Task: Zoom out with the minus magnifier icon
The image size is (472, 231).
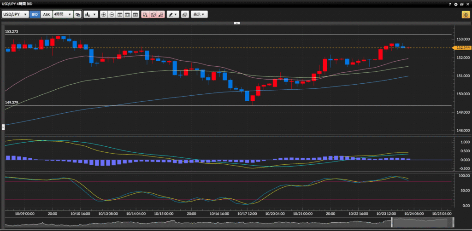Action: point(112,14)
